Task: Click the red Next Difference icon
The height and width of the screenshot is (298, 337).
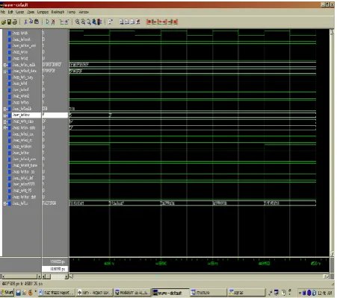Action: (x=165, y=22)
